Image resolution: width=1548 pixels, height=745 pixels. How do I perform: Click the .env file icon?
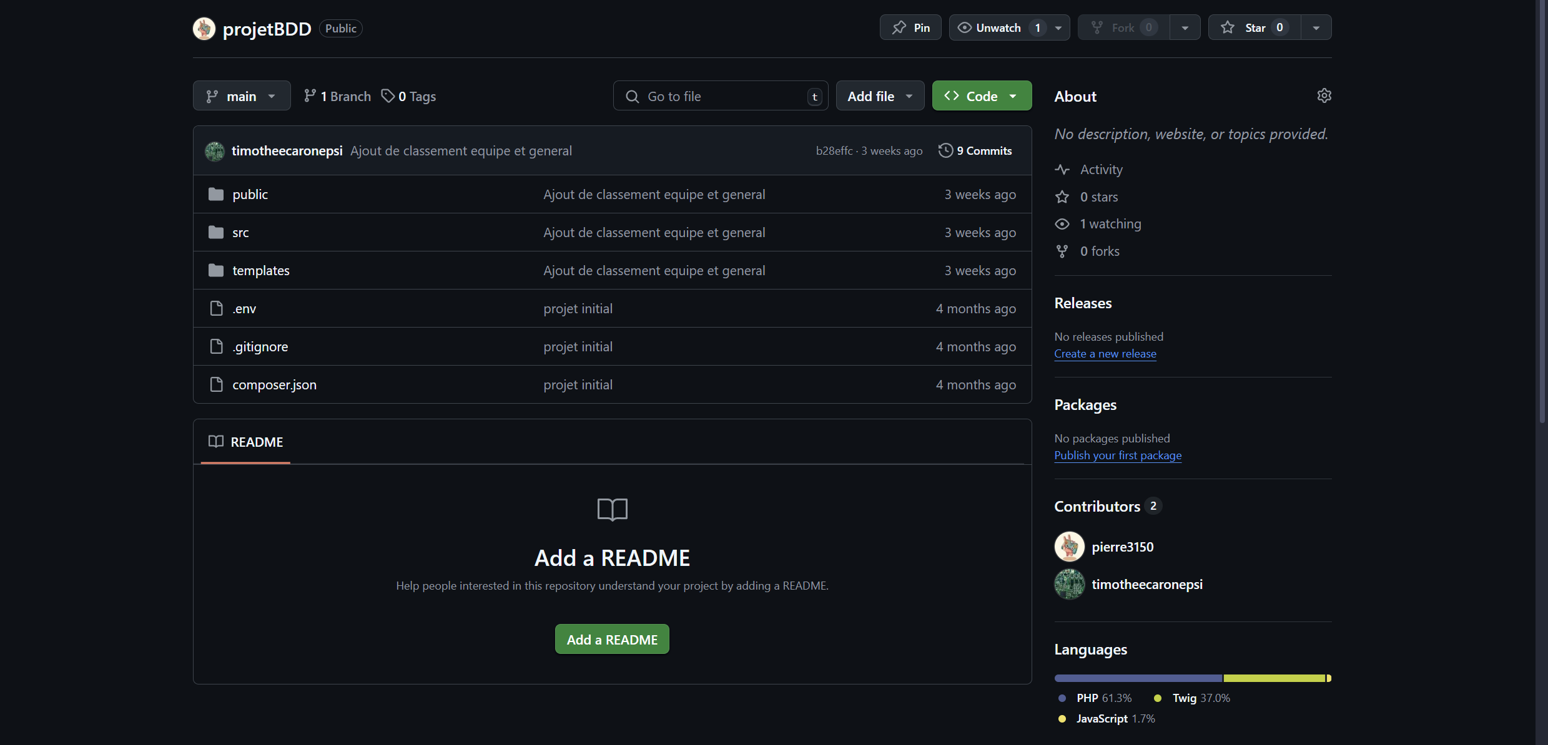point(216,308)
